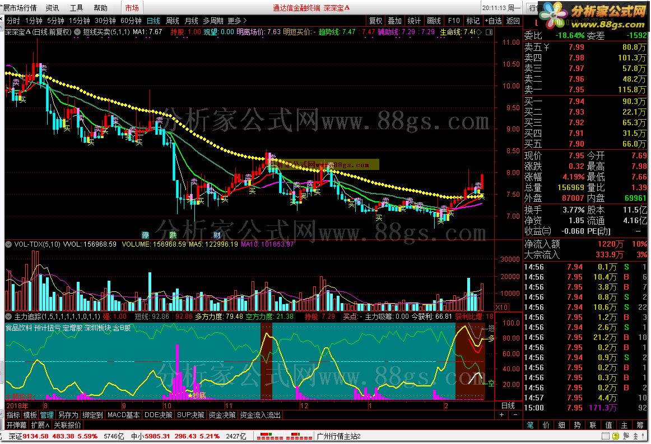Click the 叠加 toolbar button
651x444 pixels.
394,21
